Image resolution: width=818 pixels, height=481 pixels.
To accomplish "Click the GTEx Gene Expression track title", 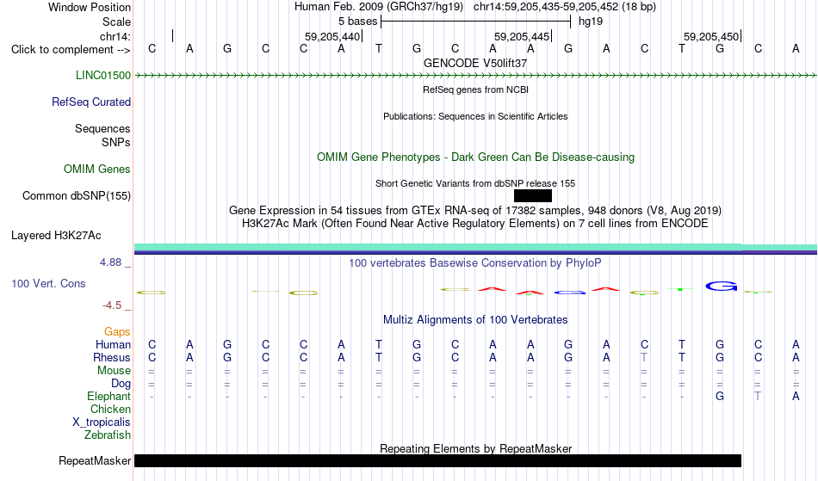I will [475, 211].
